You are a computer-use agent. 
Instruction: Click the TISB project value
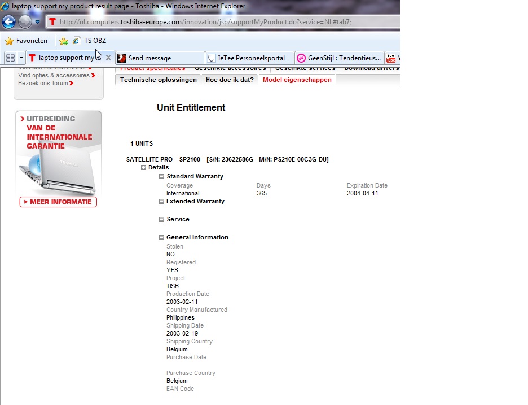click(173, 286)
